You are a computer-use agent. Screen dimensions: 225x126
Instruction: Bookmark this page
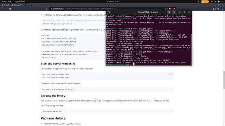click(47, 9)
